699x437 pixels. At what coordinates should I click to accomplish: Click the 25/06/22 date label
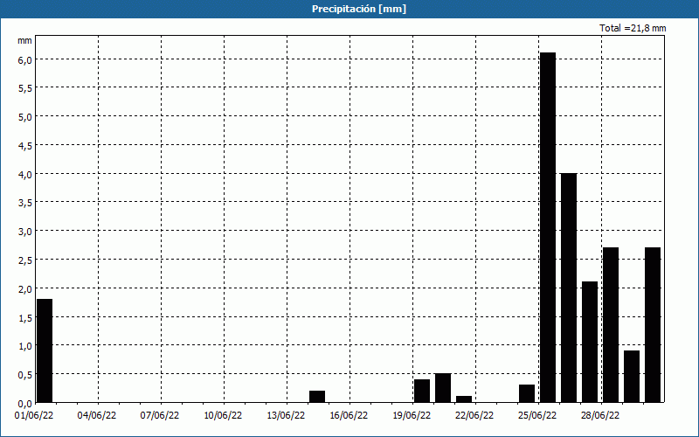[537, 416]
